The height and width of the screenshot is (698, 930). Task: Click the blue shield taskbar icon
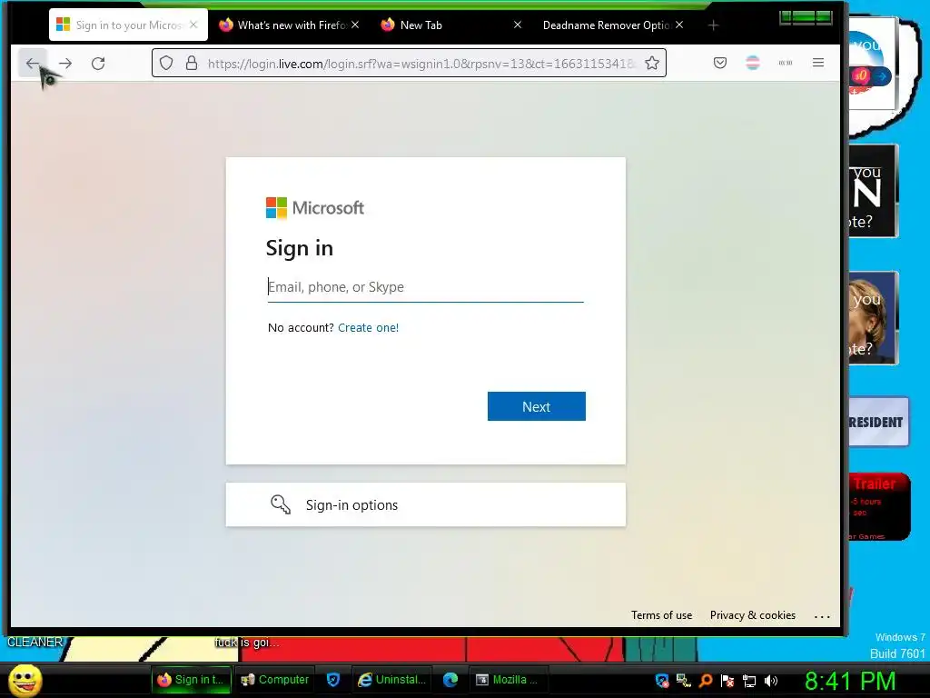[333, 680]
